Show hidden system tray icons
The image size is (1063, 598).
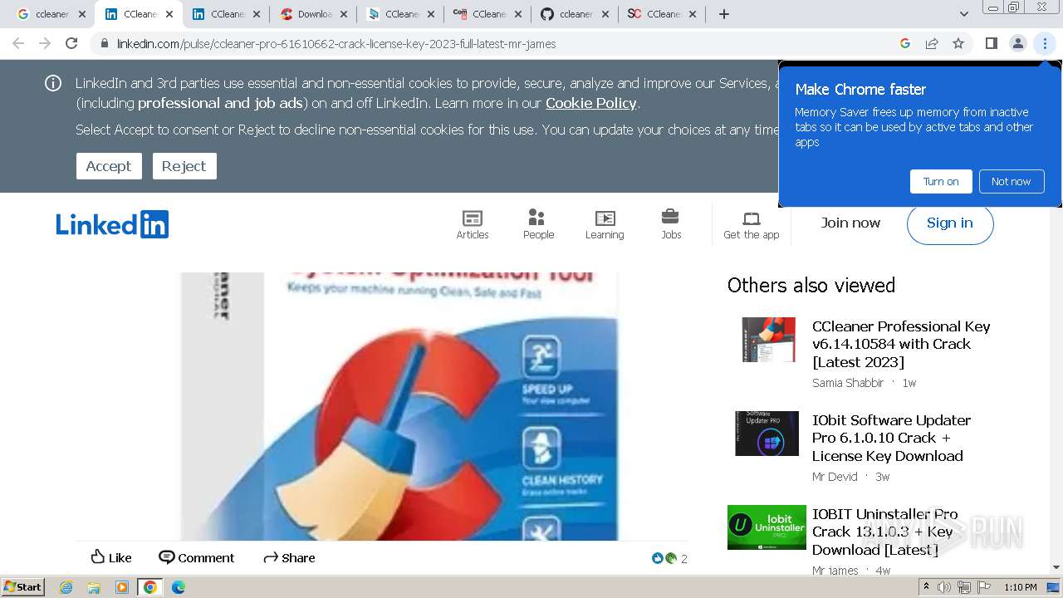[x=927, y=587]
